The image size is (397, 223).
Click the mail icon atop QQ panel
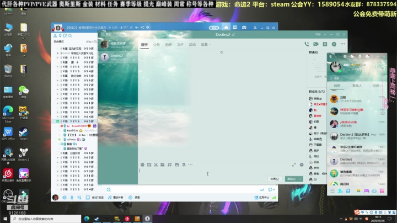click(x=367, y=56)
